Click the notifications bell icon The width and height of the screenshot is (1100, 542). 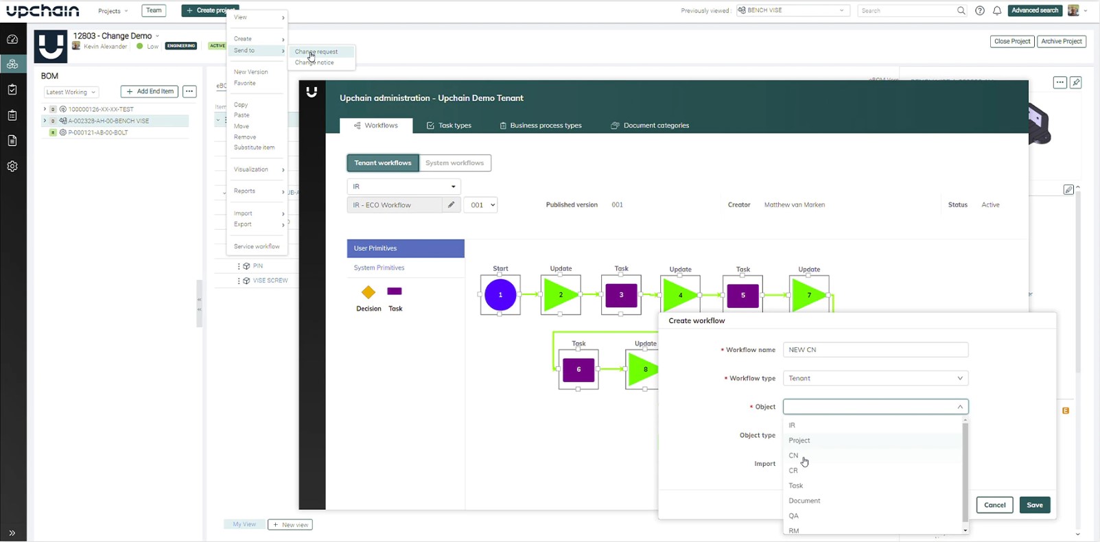[x=996, y=10]
